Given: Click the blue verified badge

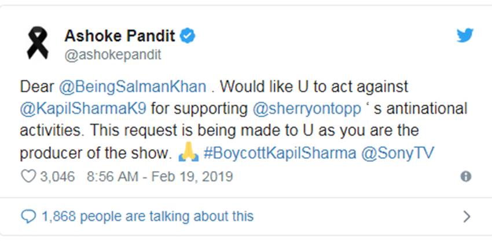Looking at the screenshot, I should point(187,36).
